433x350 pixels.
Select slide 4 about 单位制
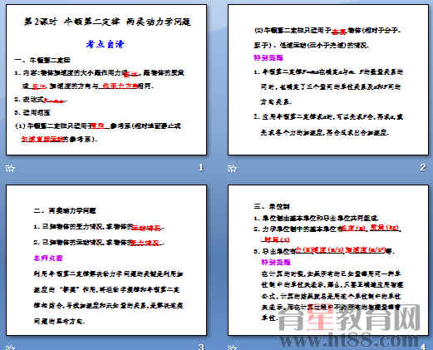(328, 260)
